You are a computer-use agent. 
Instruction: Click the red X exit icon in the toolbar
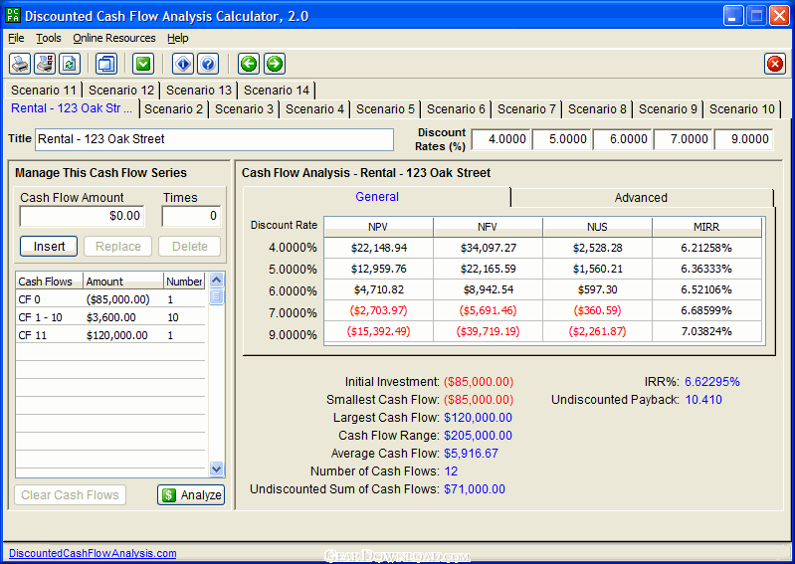click(x=775, y=64)
